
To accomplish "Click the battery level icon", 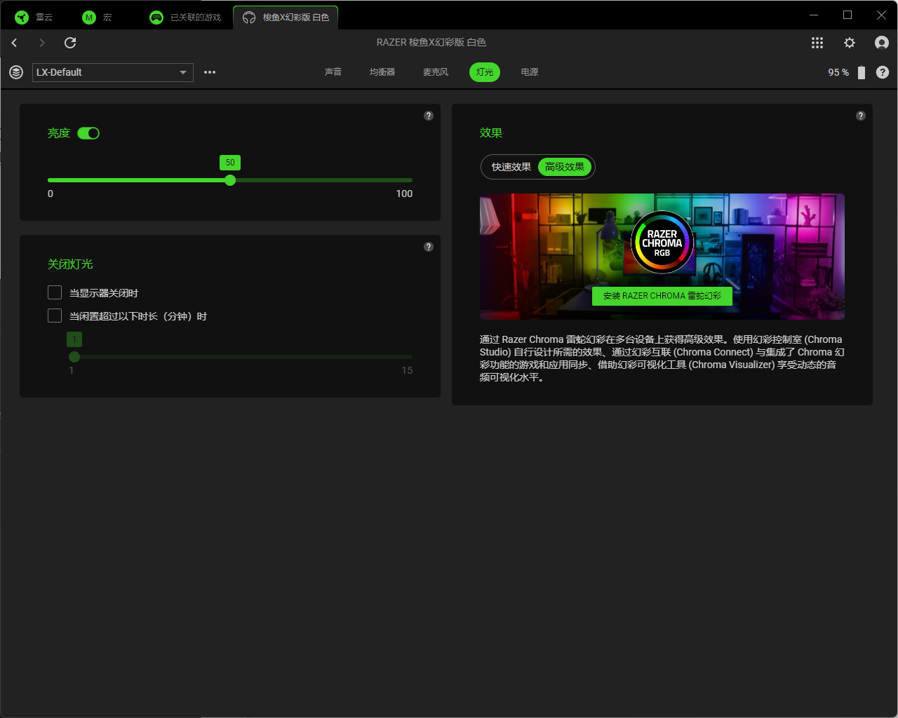I will [x=862, y=72].
